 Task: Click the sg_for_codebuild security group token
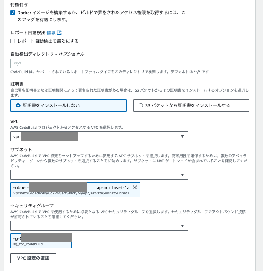(x=41, y=241)
